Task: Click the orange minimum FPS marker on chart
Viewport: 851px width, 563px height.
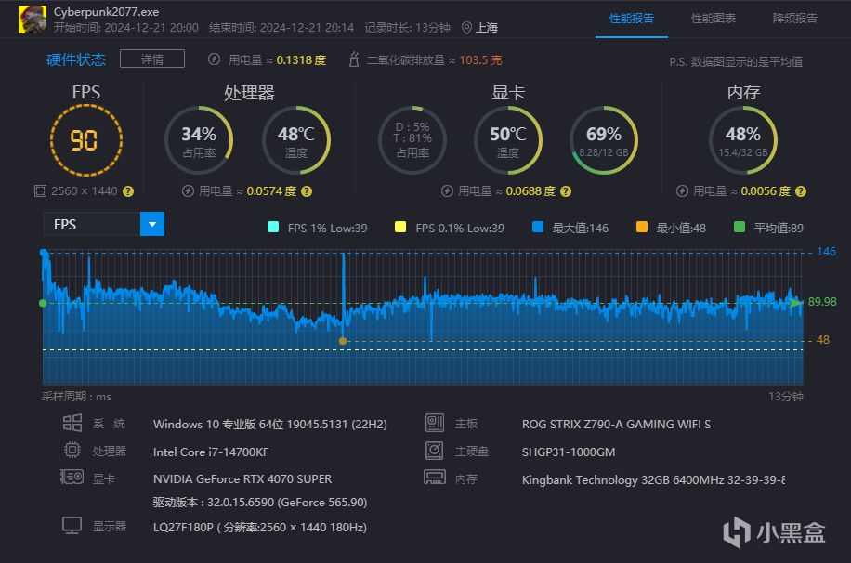Action: (x=343, y=341)
